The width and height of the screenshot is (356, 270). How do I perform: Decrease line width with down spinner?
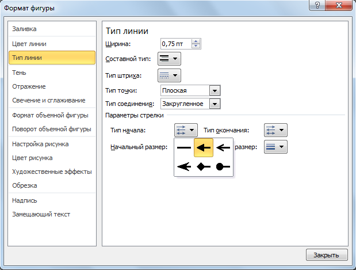coord(196,46)
